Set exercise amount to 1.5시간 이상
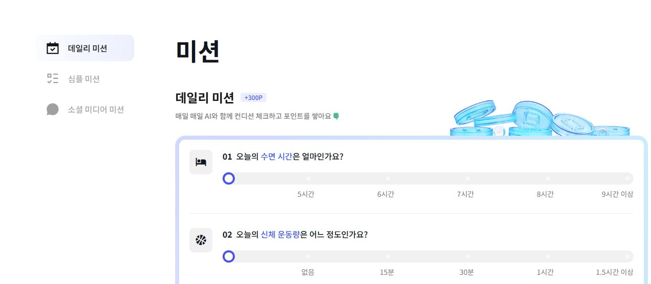Viewport: 651px width, 284px height. click(627, 256)
